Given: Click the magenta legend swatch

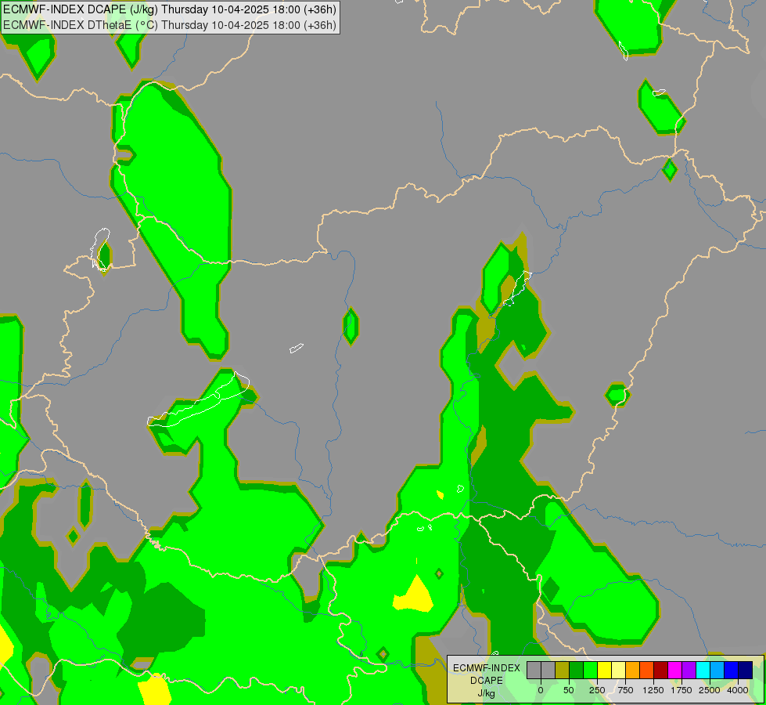Looking at the screenshot, I should click(x=675, y=670).
